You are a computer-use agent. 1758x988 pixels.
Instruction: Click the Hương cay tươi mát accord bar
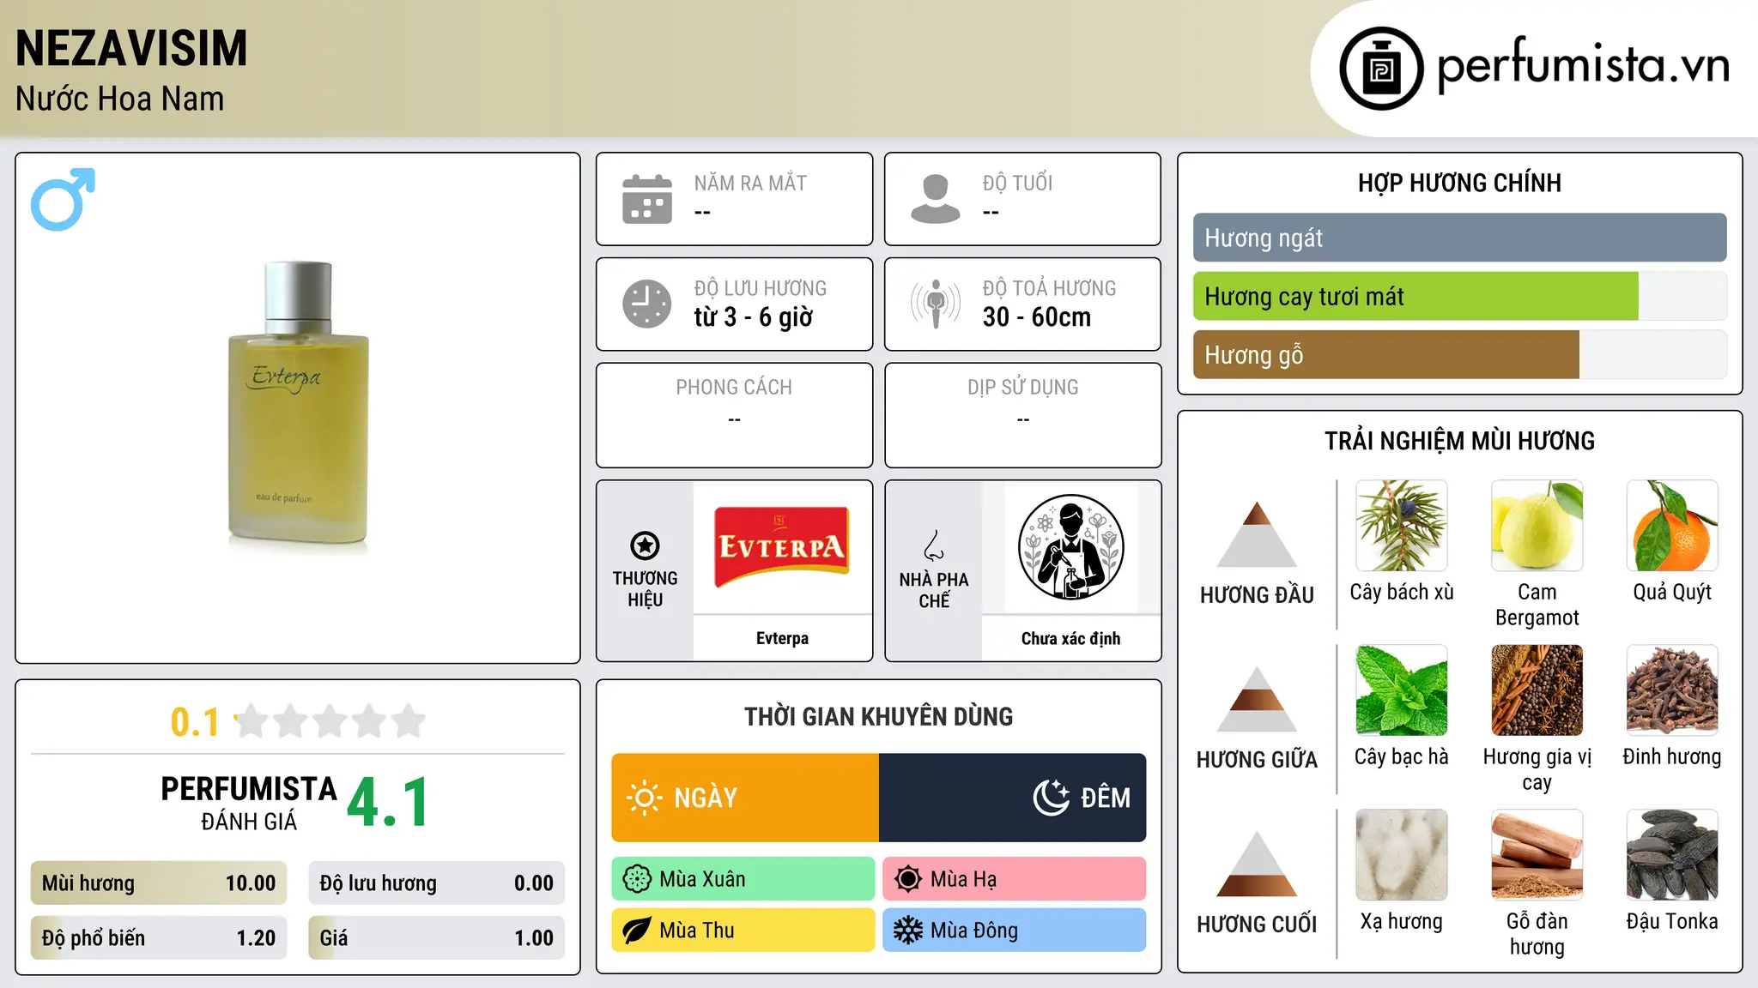tap(1460, 297)
